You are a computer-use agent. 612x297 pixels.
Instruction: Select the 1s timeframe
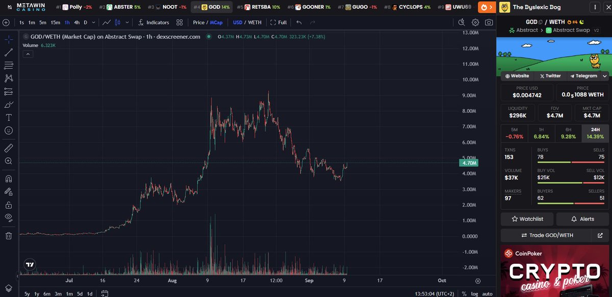[x=21, y=22]
